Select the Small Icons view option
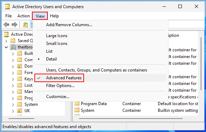 click(x=57, y=44)
